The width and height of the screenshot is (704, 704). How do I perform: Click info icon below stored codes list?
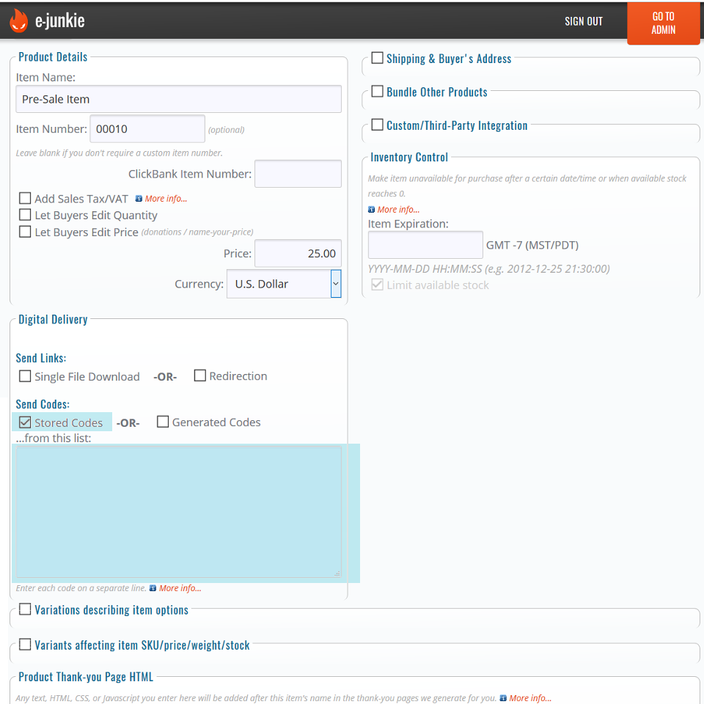[153, 588]
